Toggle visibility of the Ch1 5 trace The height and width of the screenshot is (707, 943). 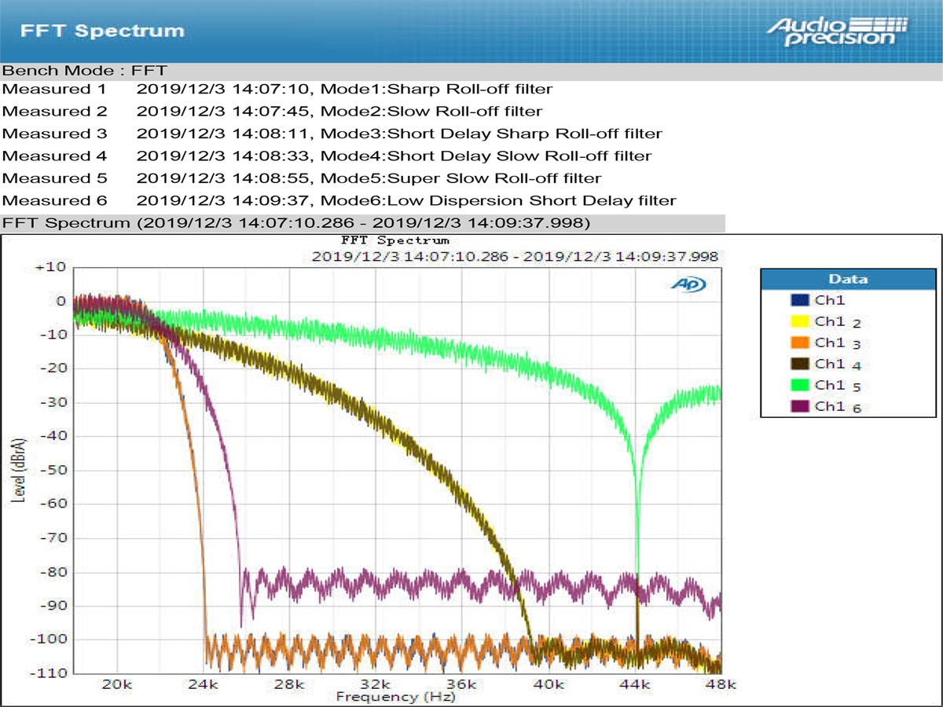(831, 385)
